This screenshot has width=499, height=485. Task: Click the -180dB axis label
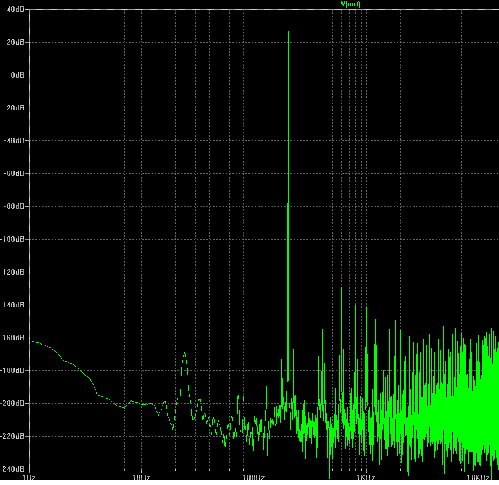[12, 370]
